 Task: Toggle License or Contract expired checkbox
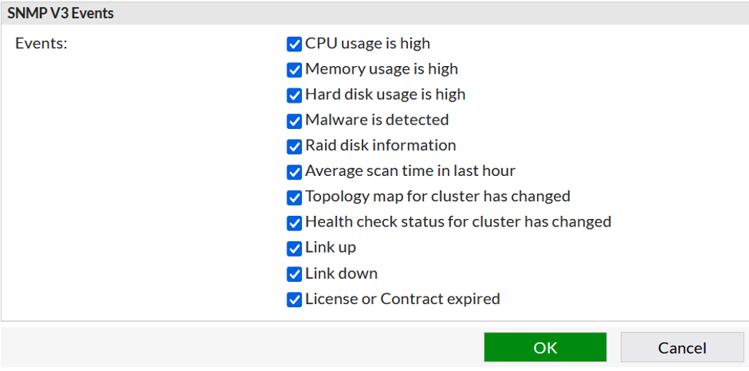coord(294,300)
